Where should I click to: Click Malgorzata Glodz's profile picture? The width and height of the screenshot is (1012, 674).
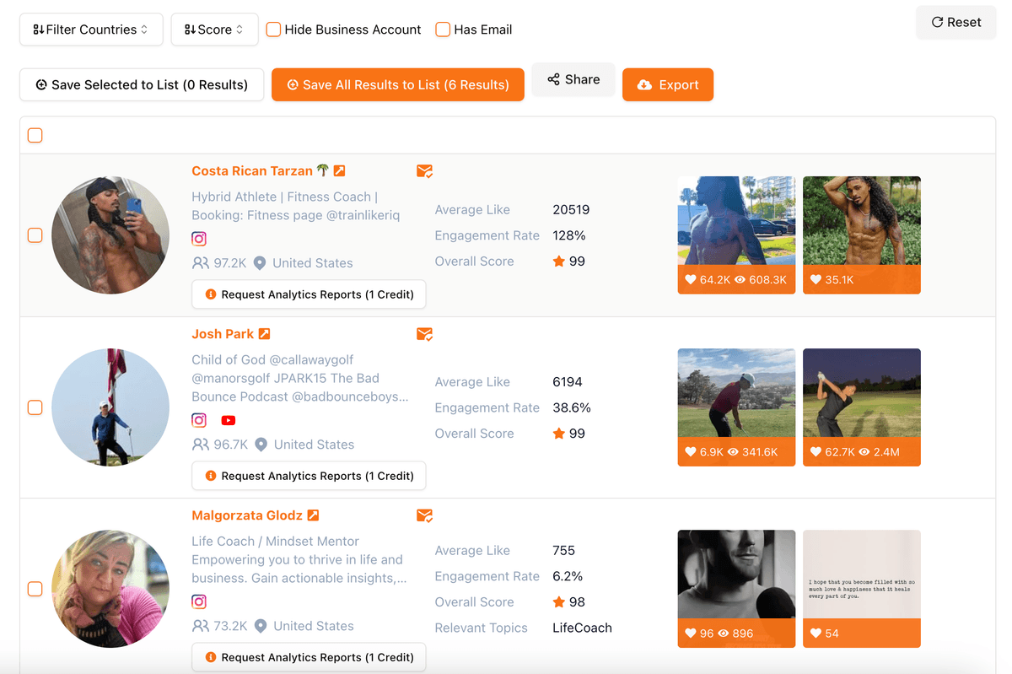point(110,589)
